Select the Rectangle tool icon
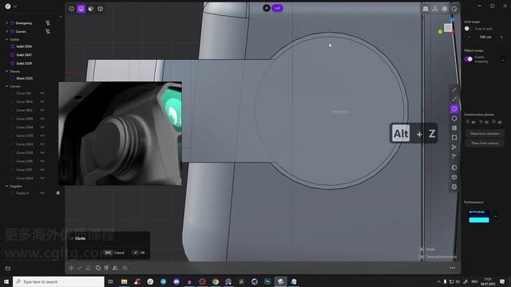The height and width of the screenshot is (287, 511). pyautogui.click(x=454, y=138)
